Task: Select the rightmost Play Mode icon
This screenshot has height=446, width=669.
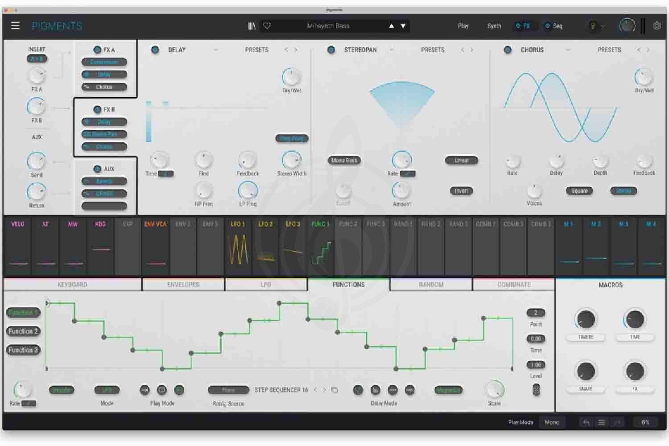Action: point(179,390)
